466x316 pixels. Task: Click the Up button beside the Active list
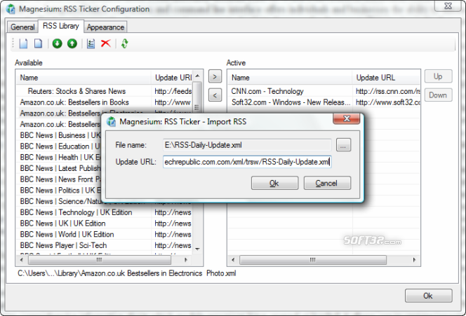coord(439,76)
